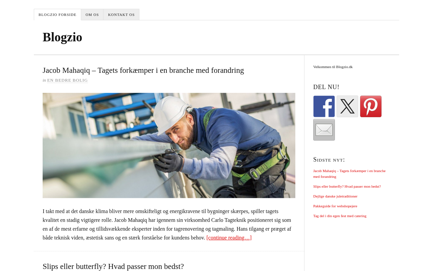Click the Blogzio site title
The image size is (433, 271).
(x=62, y=37)
